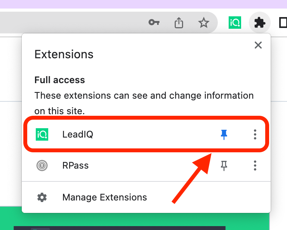Click the purple tab strip area at top

pos(143,4)
